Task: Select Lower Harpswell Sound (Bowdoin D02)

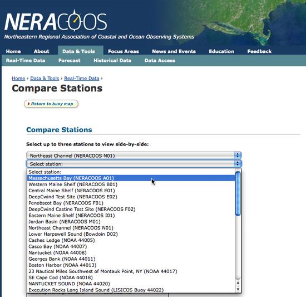Action: 131,234
